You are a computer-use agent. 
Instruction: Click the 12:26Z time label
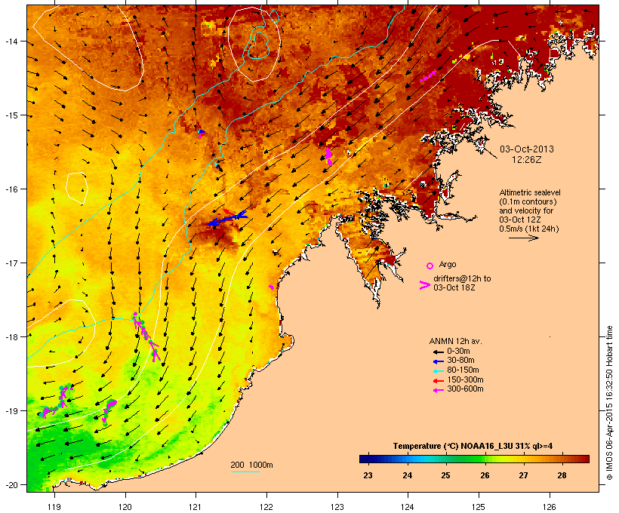point(527,160)
